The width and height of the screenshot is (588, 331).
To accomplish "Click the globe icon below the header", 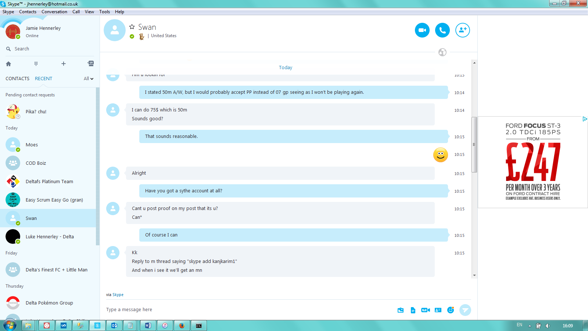I will 442,52.
